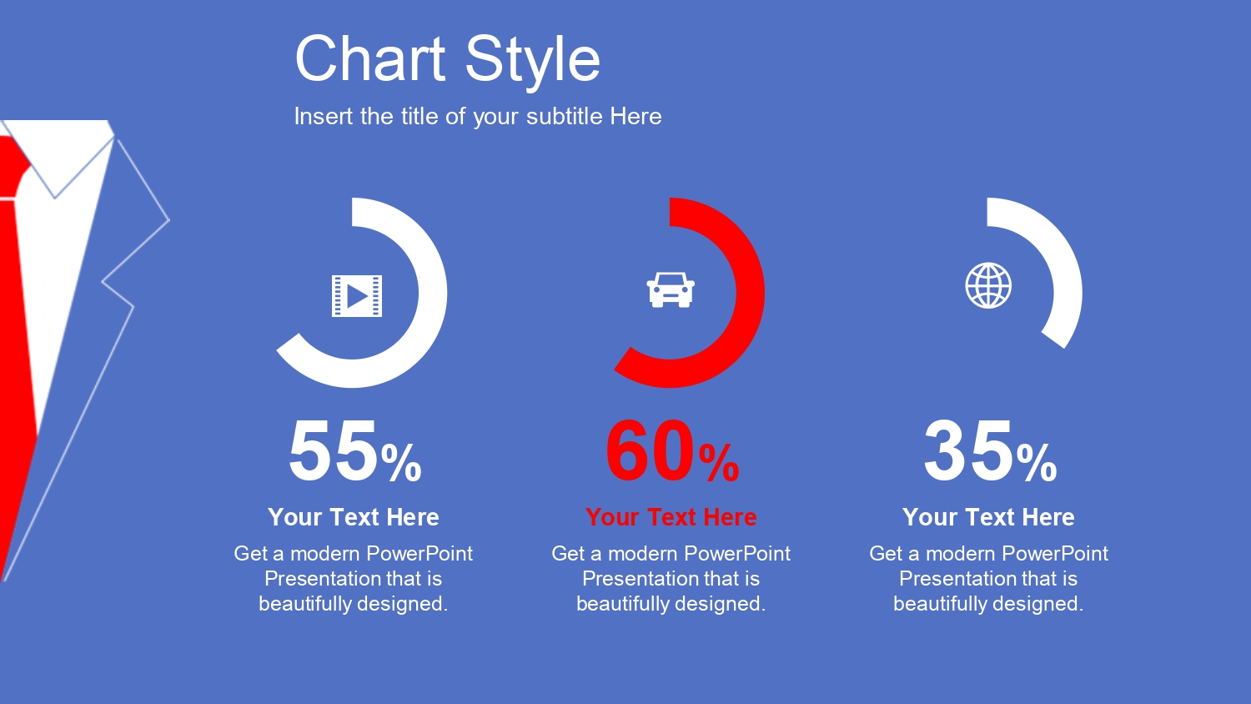
Task: Select 'Your Text Here' under 55%
Action: coord(354,517)
